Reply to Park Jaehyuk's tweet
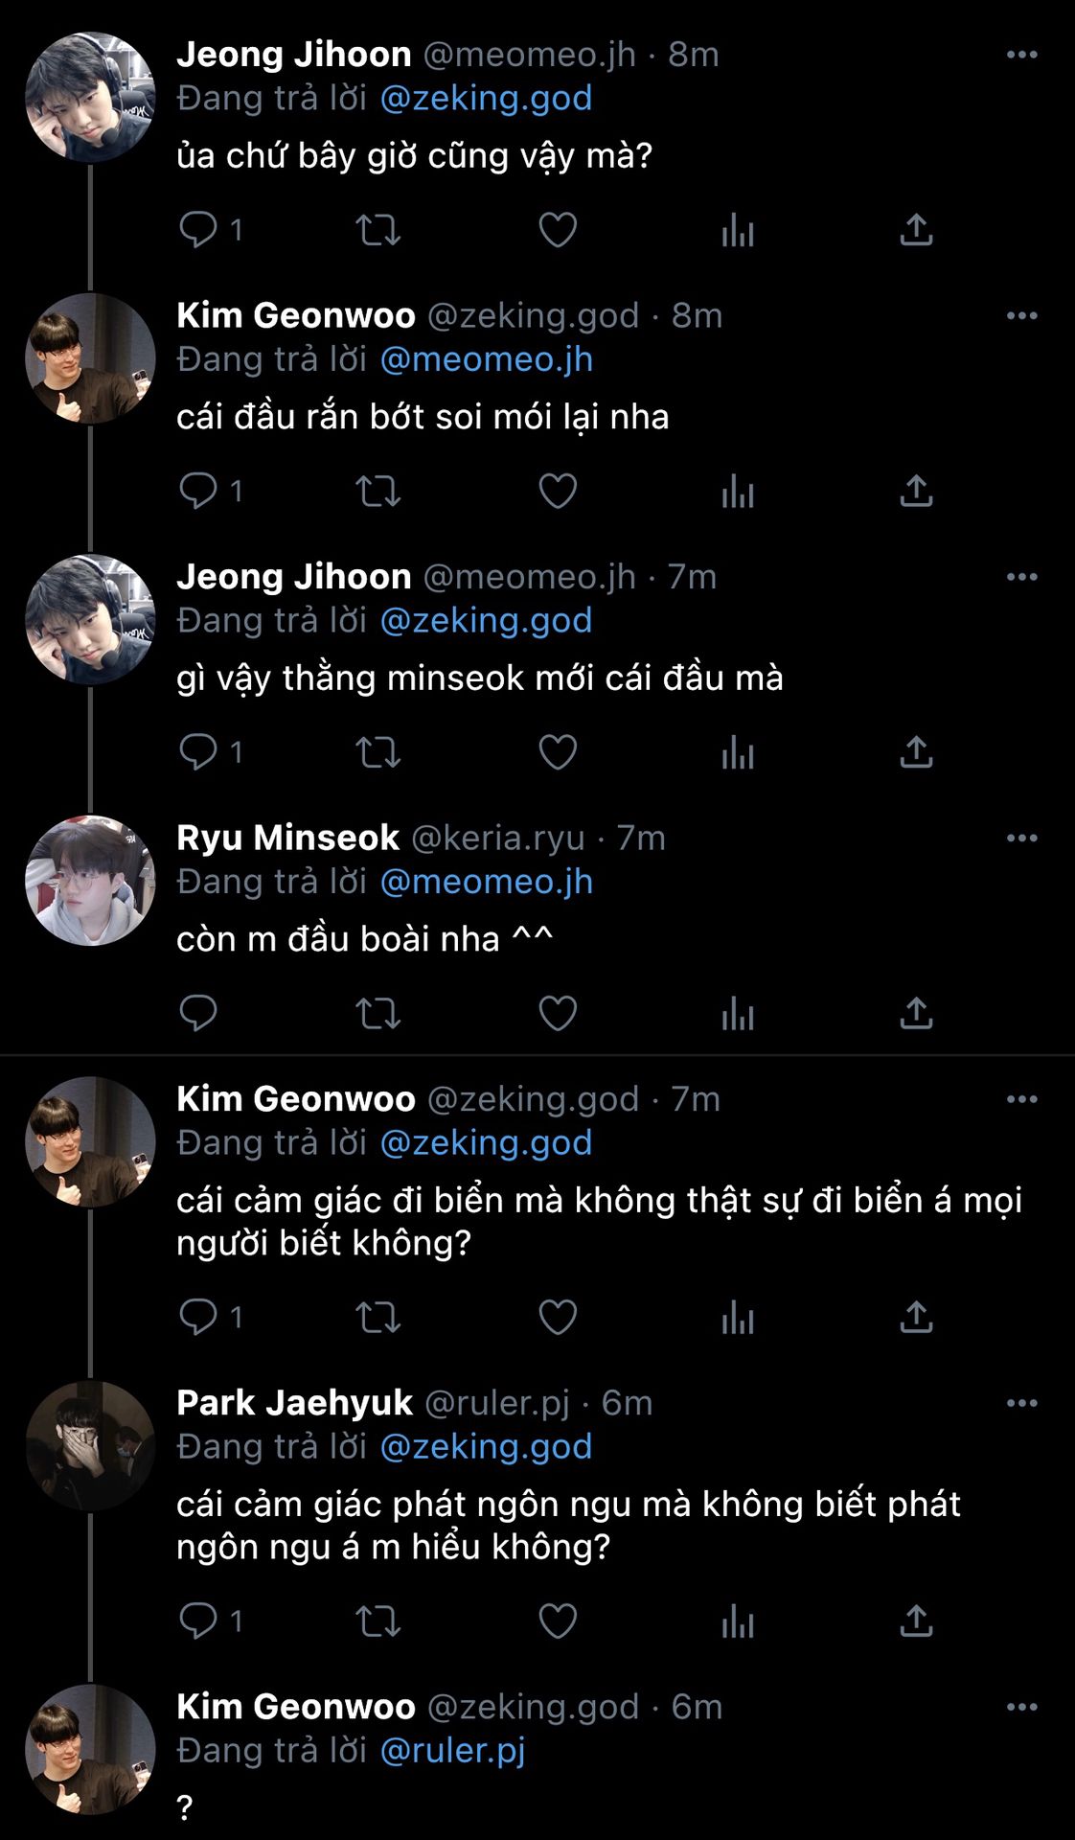 click(x=198, y=1621)
